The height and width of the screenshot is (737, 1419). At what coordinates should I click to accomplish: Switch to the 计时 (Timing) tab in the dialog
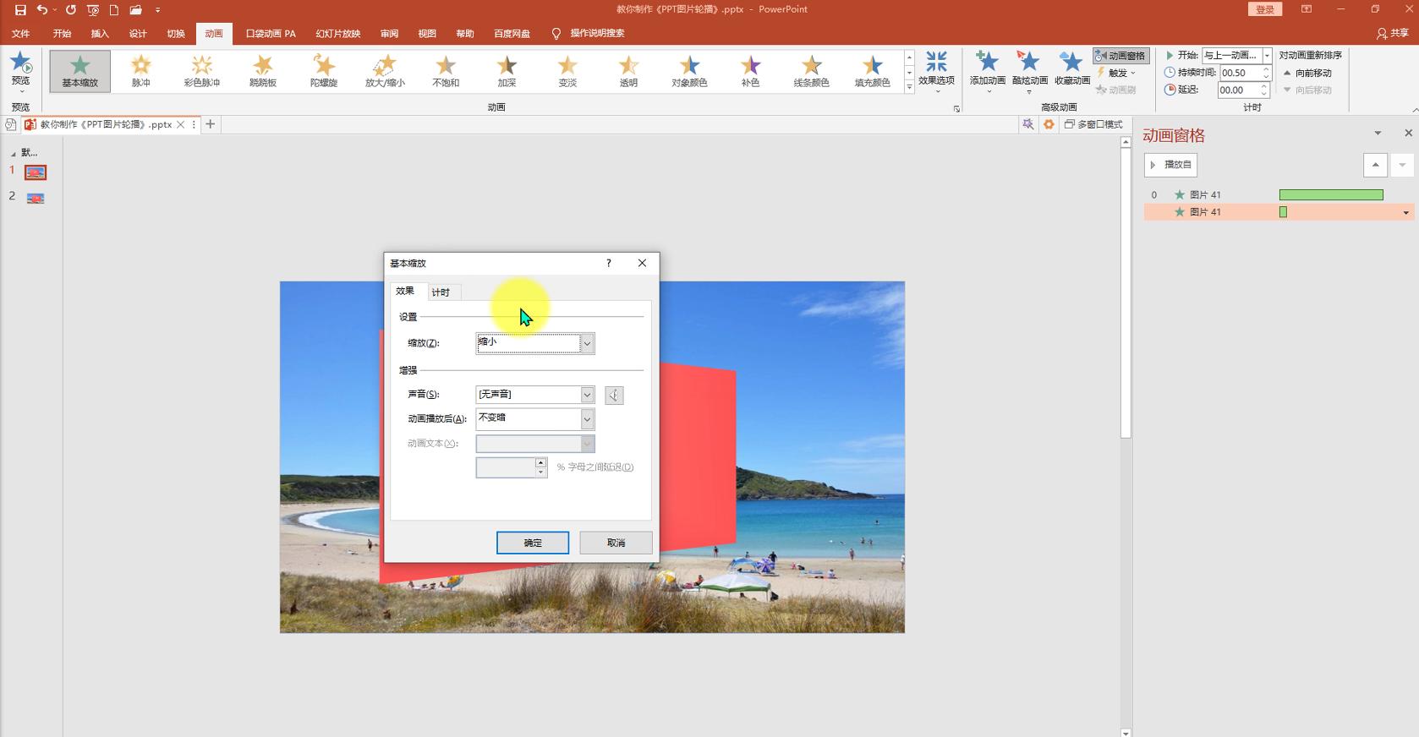[441, 292]
